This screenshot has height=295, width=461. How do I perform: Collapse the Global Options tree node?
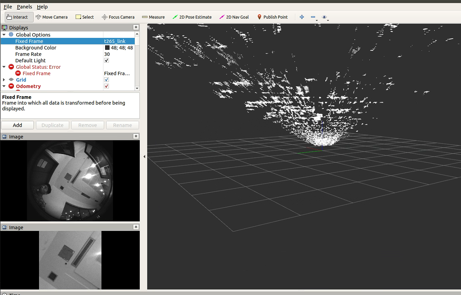[x=4, y=35]
